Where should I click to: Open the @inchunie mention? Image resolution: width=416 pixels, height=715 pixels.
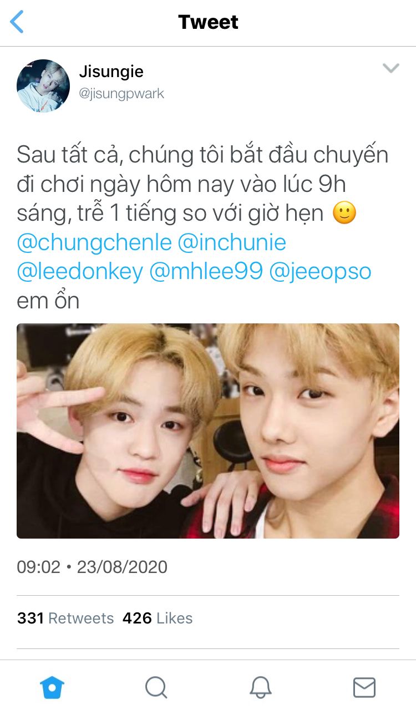[232, 242]
